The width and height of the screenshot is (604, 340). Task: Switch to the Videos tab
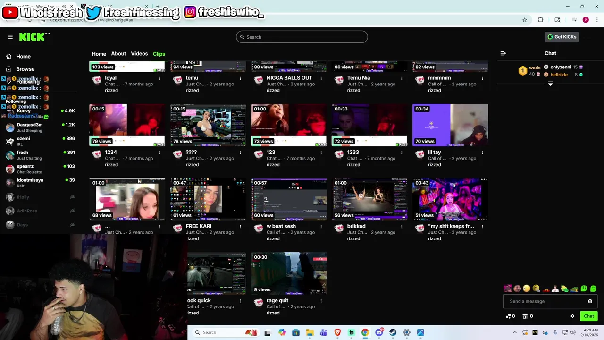(139, 54)
